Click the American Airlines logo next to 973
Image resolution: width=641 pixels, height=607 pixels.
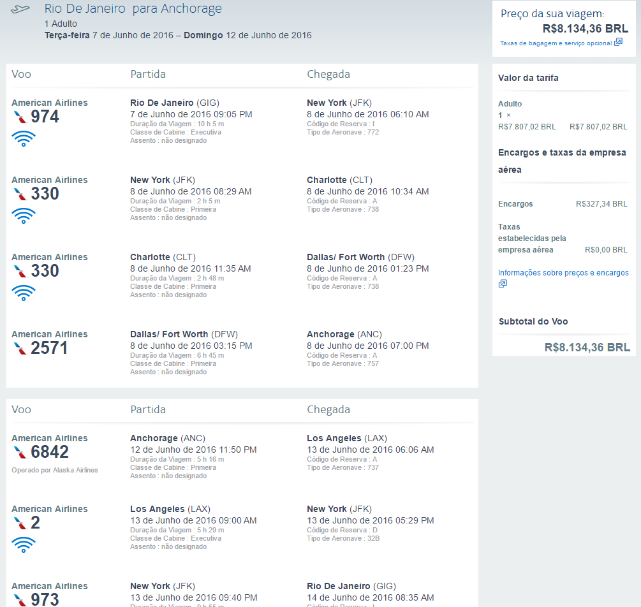pos(20,600)
